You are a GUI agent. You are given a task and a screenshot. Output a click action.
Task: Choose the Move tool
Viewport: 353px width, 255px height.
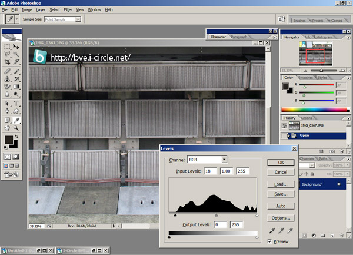click(16, 45)
